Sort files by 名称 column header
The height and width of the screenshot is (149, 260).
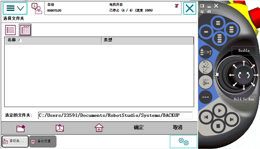point(53,40)
